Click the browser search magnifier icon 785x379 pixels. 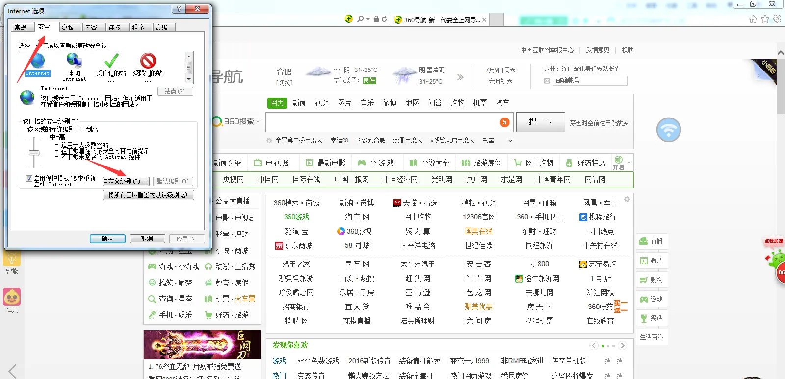click(x=361, y=19)
